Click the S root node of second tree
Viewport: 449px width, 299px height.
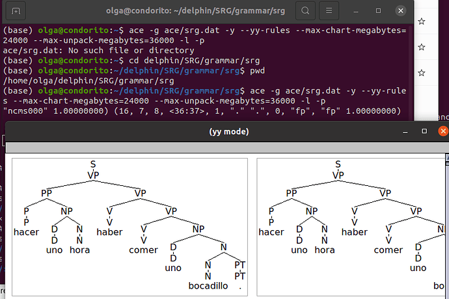pos(338,164)
